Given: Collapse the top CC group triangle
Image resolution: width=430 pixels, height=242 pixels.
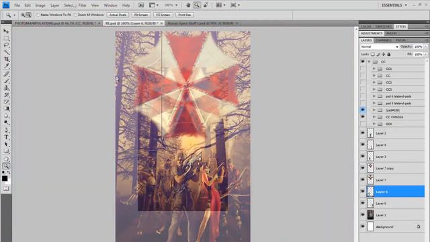Looking at the screenshot, I should point(369,62).
